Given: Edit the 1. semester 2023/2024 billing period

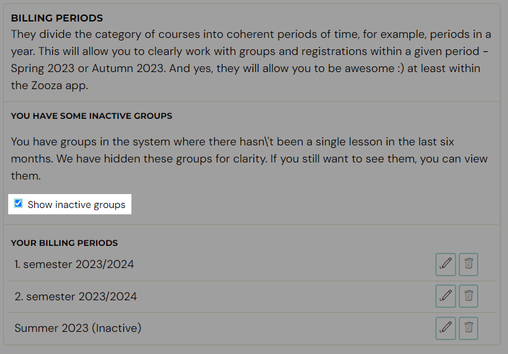Looking at the screenshot, I should click(445, 264).
